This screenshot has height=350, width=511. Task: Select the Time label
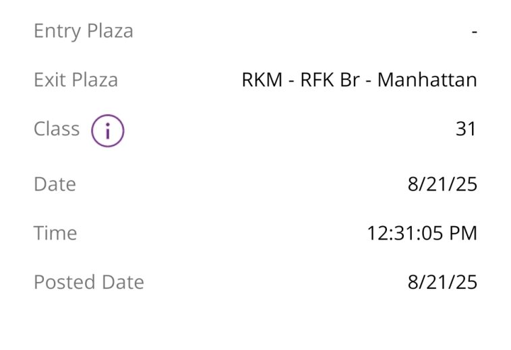click(x=55, y=233)
